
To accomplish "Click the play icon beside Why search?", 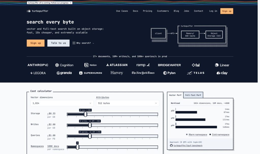I will (x=74, y=43).
